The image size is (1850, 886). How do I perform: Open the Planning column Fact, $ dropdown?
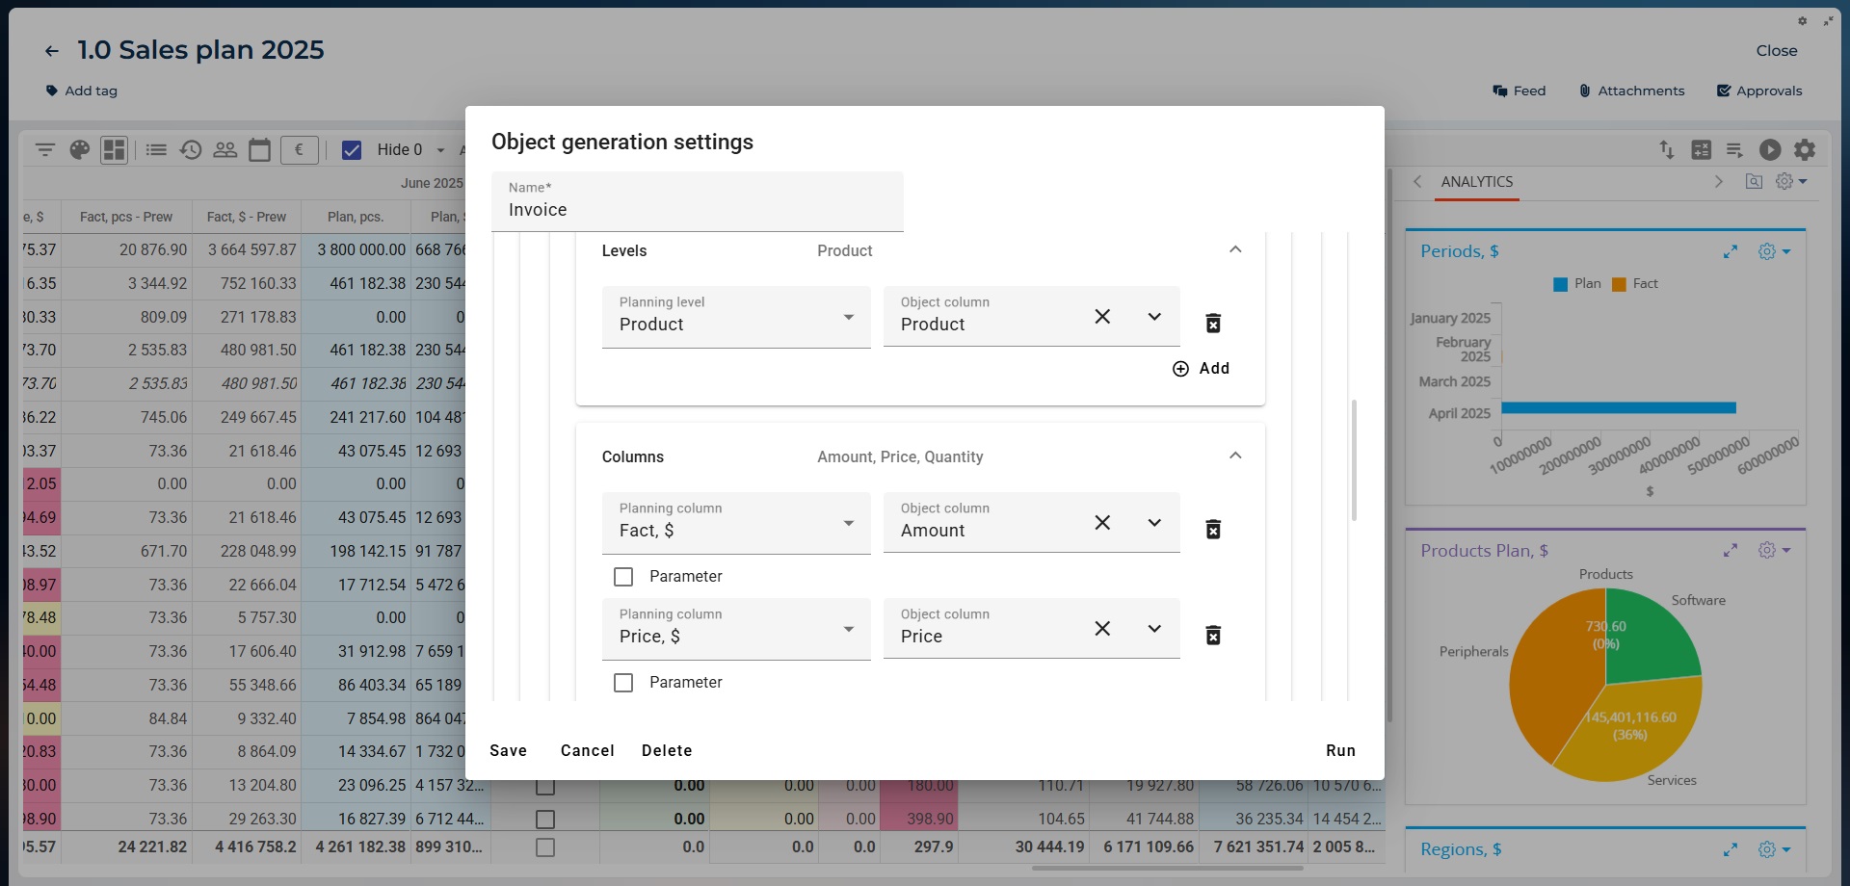[736, 523]
